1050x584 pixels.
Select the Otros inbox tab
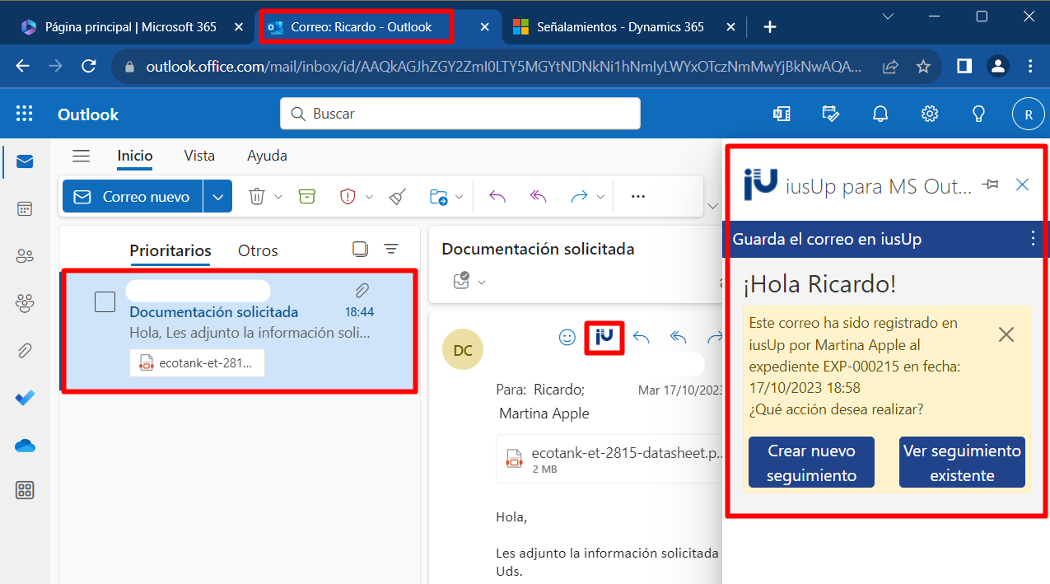click(x=258, y=250)
